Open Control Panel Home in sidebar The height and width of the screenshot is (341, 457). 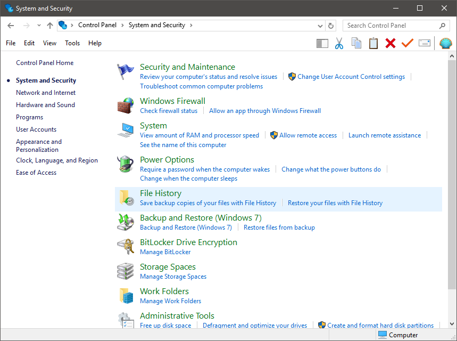[45, 63]
